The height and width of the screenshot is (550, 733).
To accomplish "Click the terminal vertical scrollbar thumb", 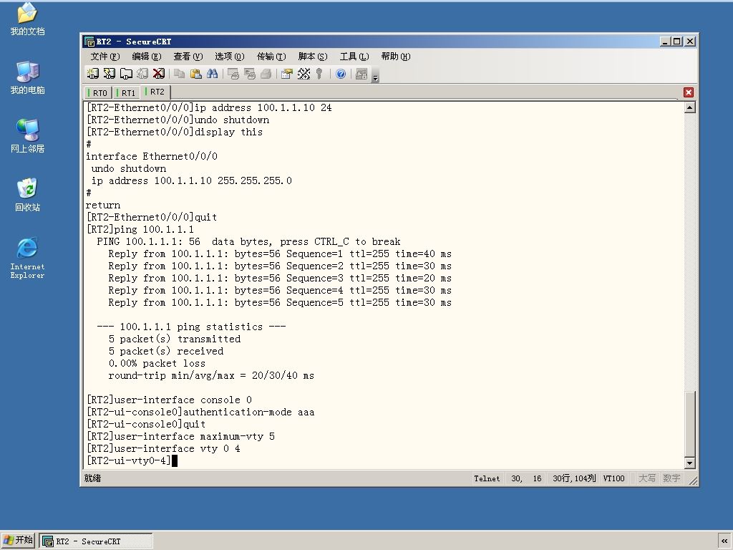I will coord(689,424).
